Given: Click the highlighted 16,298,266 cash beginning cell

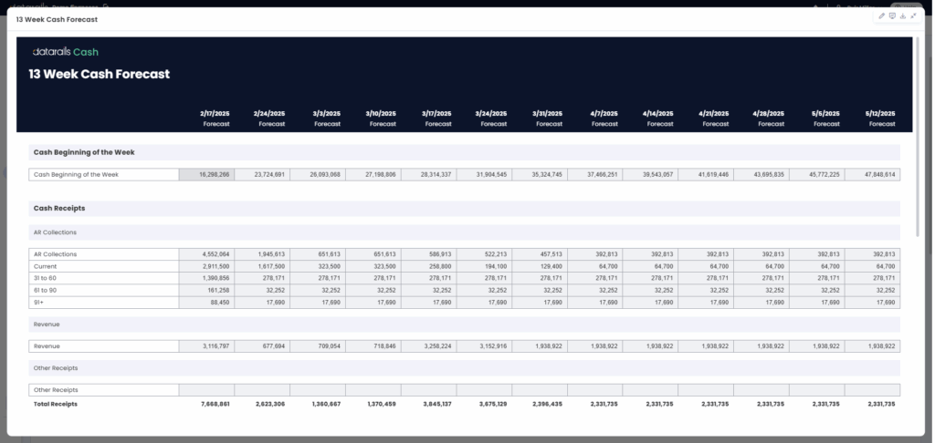Looking at the screenshot, I should pyautogui.click(x=206, y=174).
